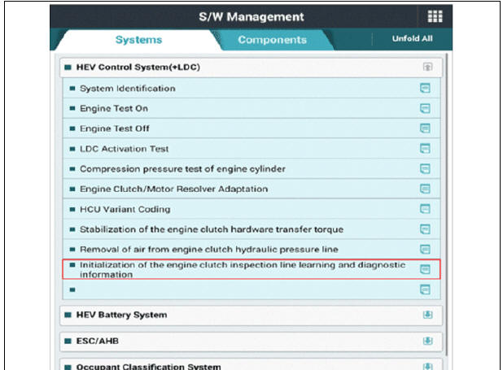The image size is (503, 370).
Task: Expand the HEV Battery System section
Action: [427, 315]
